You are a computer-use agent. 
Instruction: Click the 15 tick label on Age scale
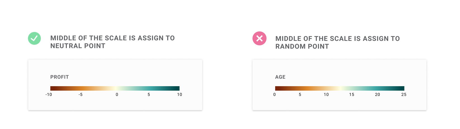pos(352,95)
